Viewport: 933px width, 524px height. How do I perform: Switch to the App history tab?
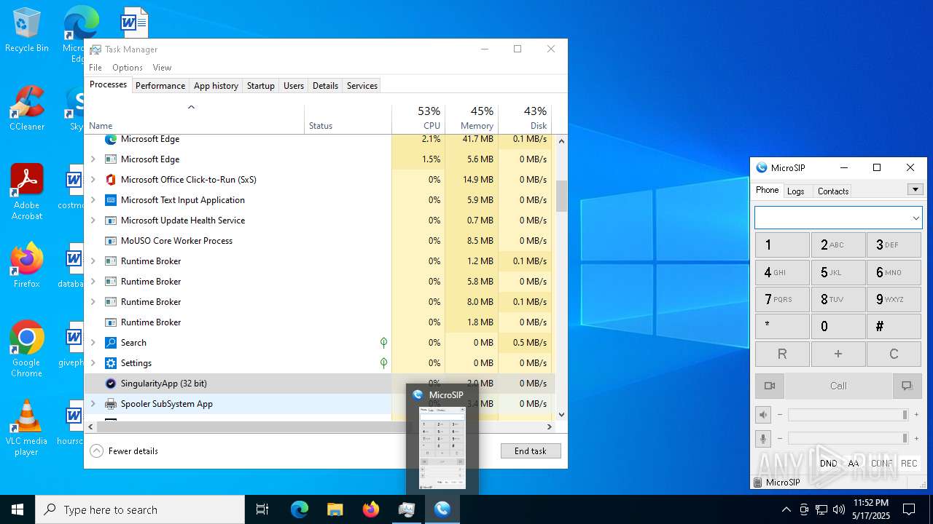coord(216,86)
